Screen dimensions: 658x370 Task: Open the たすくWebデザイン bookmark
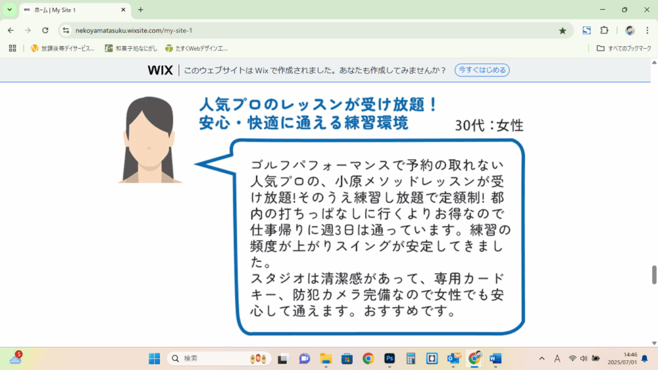coord(197,48)
